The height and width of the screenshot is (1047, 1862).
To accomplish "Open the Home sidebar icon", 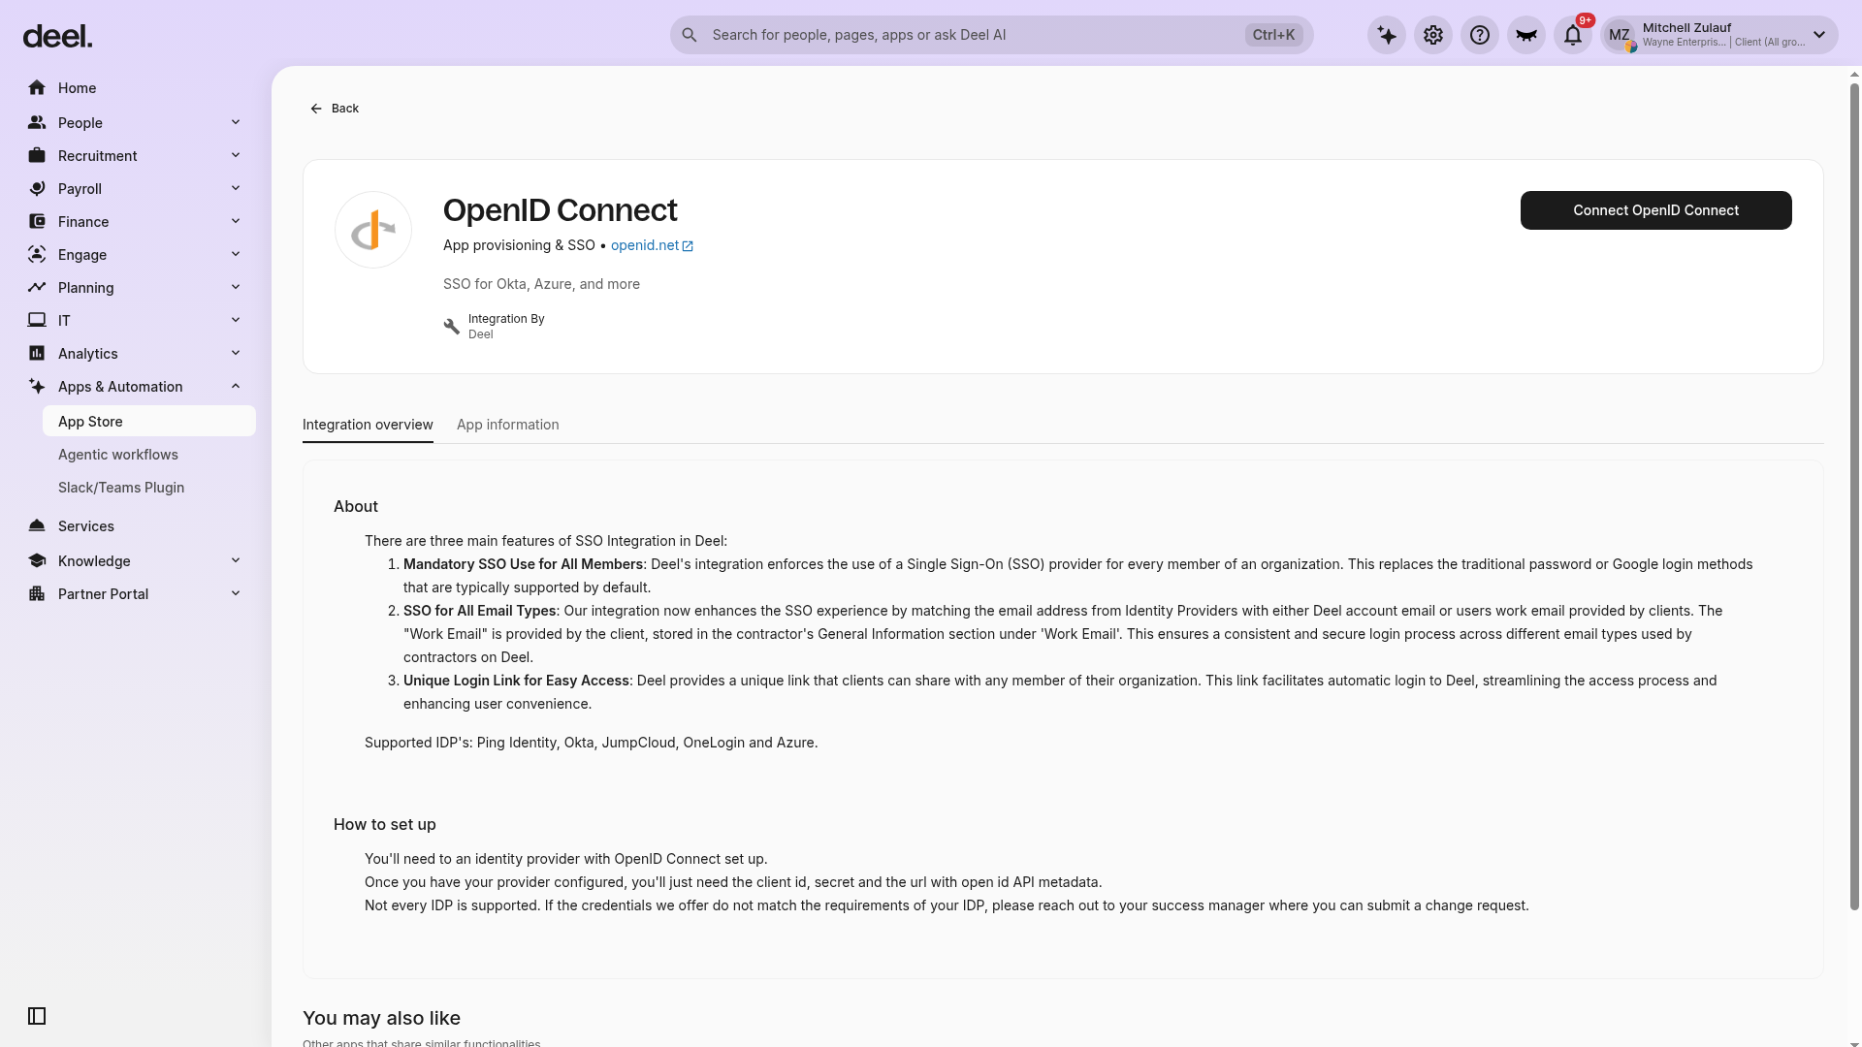I will (37, 88).
